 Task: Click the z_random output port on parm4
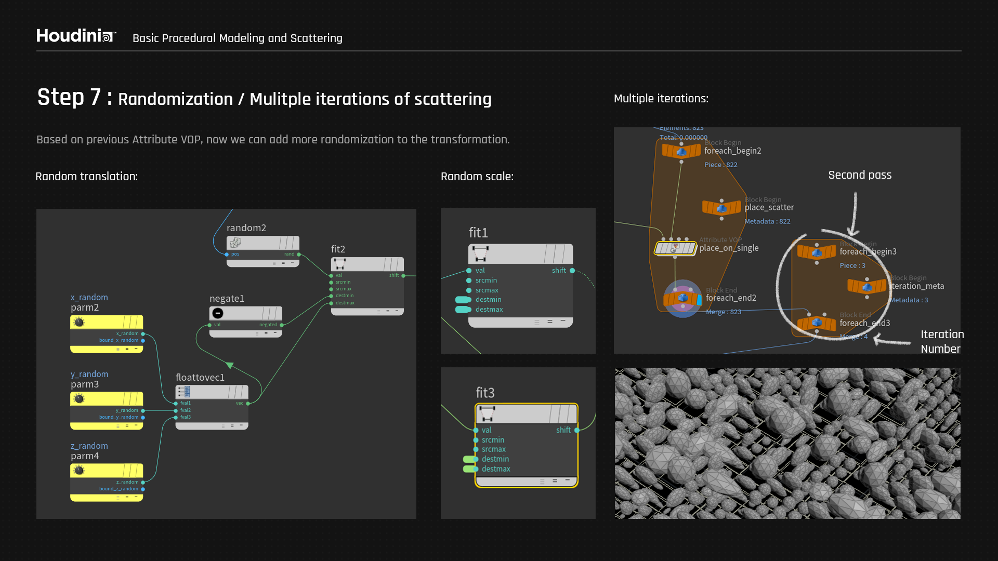click(143, 483)
